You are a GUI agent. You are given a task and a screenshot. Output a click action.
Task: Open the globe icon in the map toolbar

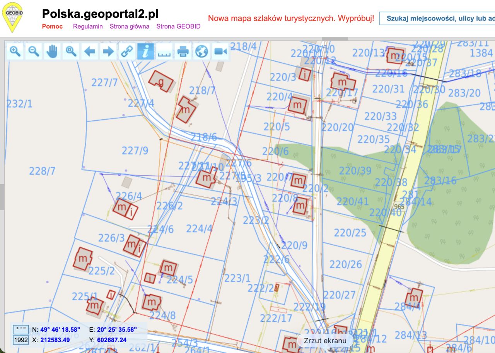click(x=201, y=51)
